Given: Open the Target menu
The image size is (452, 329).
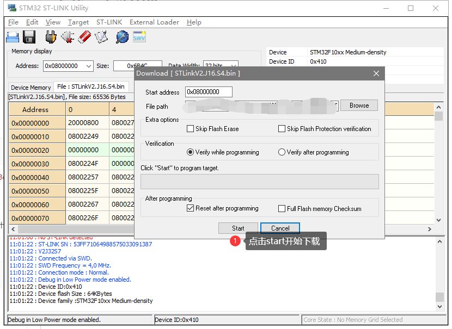Looking at the screenshot, I should (x=78, y=22).
